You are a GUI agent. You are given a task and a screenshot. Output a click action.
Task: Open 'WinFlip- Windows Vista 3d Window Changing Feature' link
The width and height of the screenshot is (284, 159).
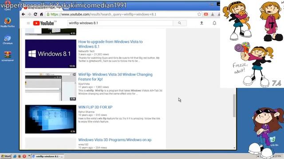[115, 77]
